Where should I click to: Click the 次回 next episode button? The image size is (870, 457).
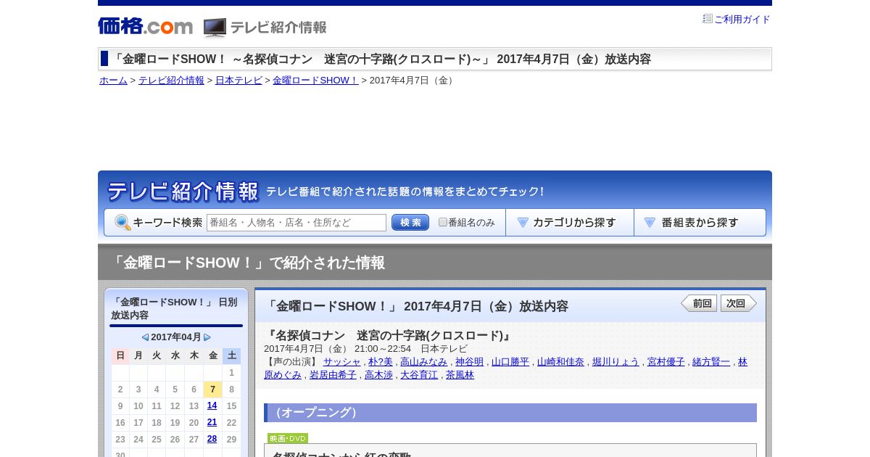[x=738, y=303]
